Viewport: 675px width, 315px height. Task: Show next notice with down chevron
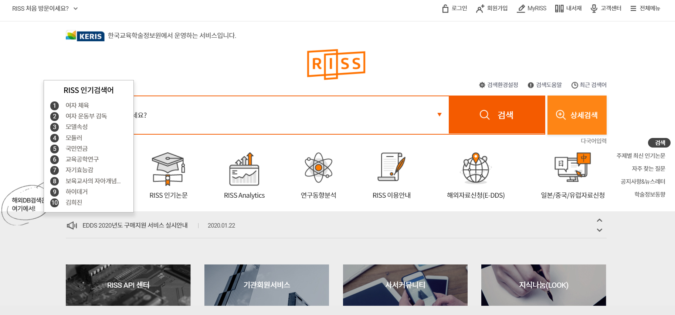[x=600, y=230]
